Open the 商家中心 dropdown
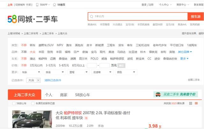 pyautogui.click(x=183, y=5)
